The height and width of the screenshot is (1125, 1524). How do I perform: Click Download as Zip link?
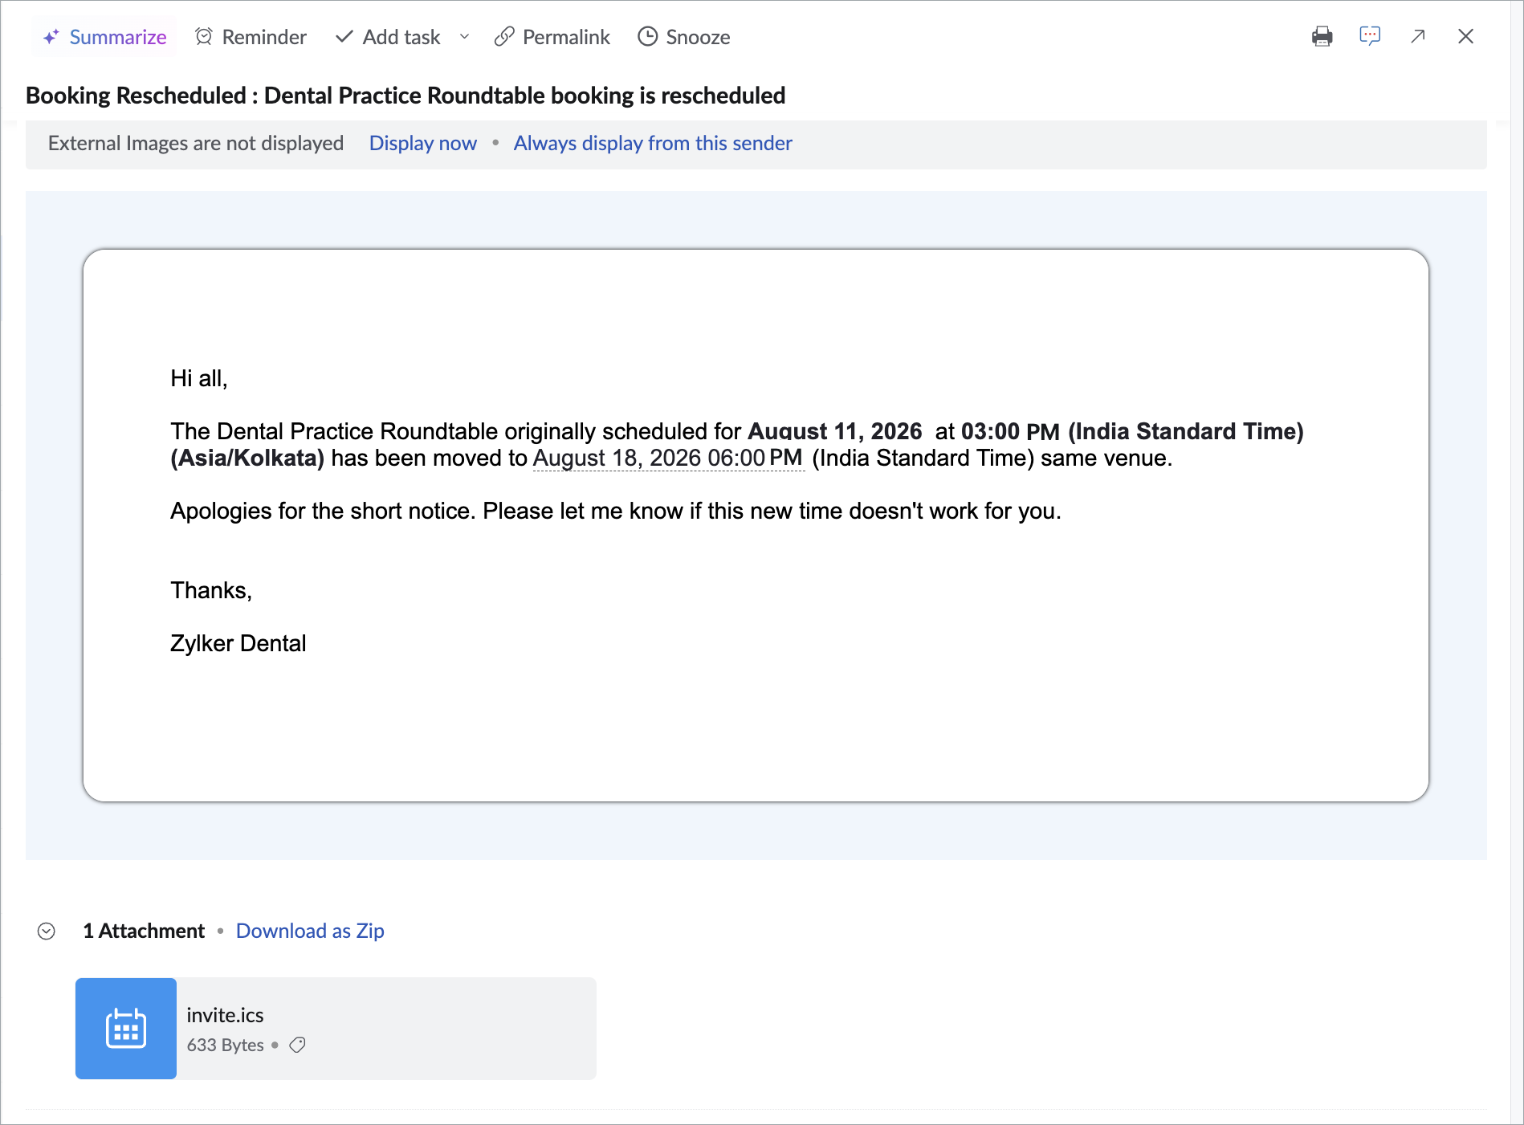[310, 931]
